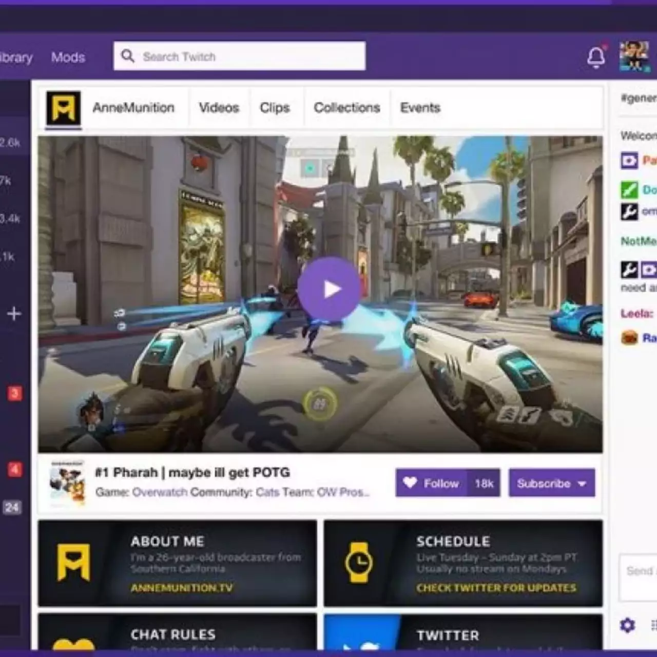Open the Mods menu item

coord(68,57)
